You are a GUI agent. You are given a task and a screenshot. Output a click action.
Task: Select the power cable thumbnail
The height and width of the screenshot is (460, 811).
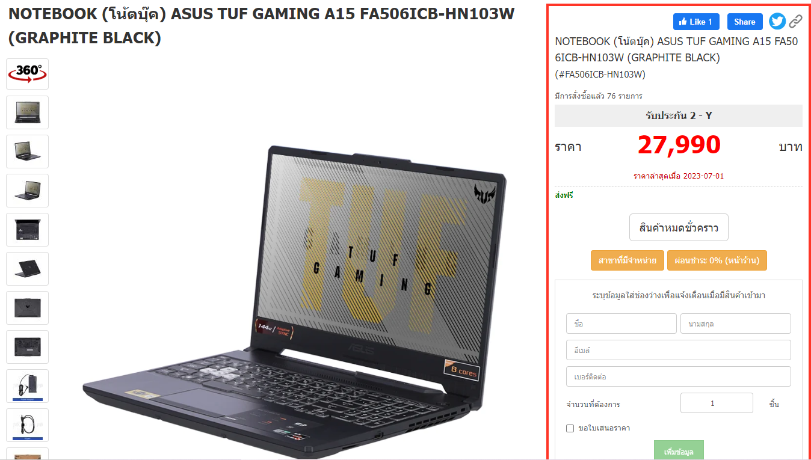click(27, 425)
